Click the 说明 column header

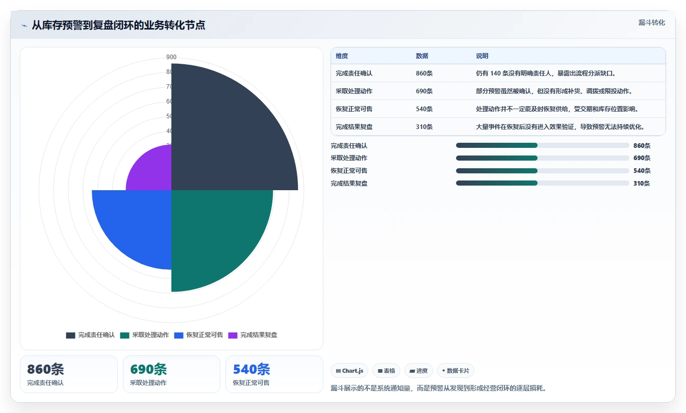click(x=482, y=56)
